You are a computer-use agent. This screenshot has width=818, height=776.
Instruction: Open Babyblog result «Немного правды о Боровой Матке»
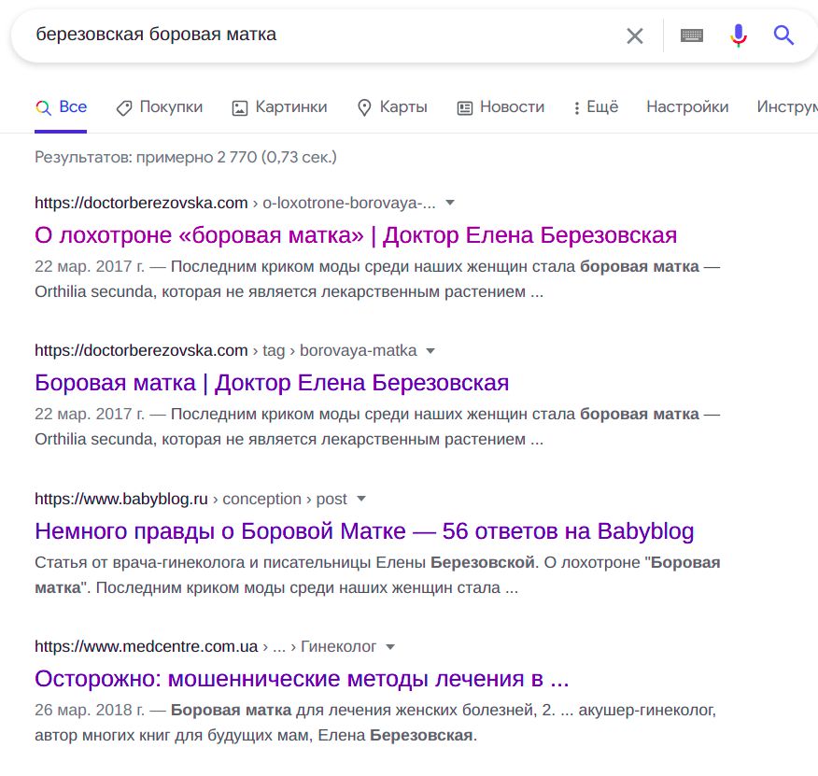(364, 531)
